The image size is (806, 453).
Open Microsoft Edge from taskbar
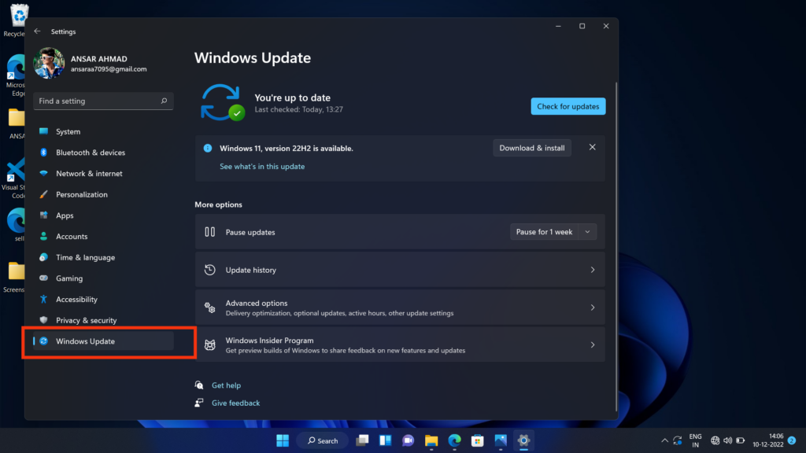tap(454, 440)
